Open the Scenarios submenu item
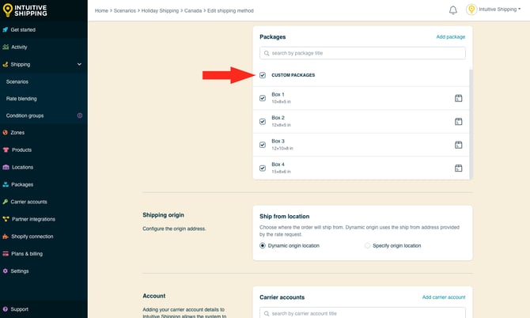Screen dimensions: 530x318 [x=17, y=81]
